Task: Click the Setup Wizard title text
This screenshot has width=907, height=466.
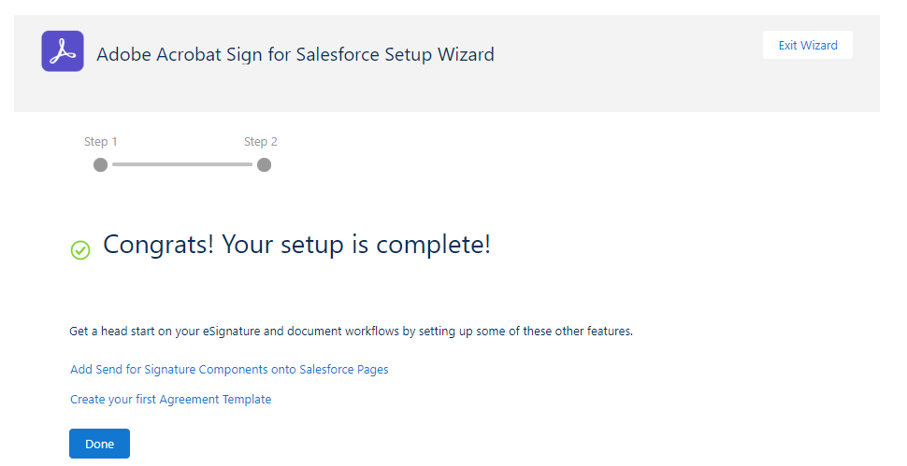Action: point(295,54)
